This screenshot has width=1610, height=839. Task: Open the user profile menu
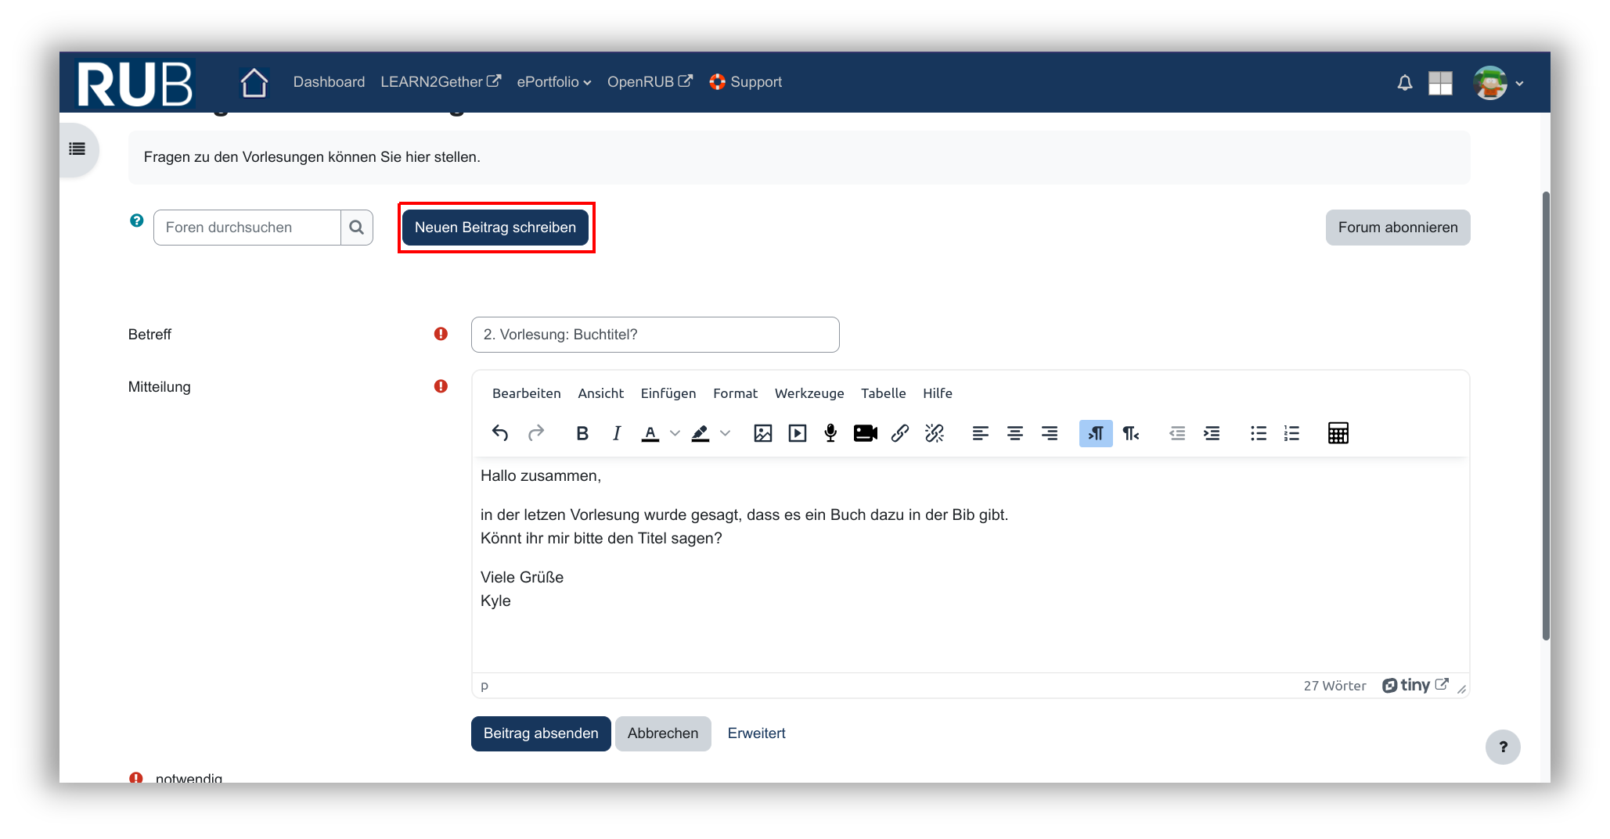click(x=1497, y=83)
